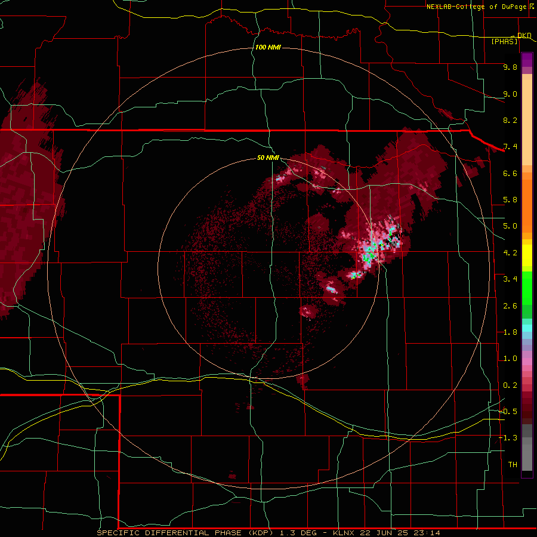
Task: Click the 3.4 value on the color scale
Action: 510,279
